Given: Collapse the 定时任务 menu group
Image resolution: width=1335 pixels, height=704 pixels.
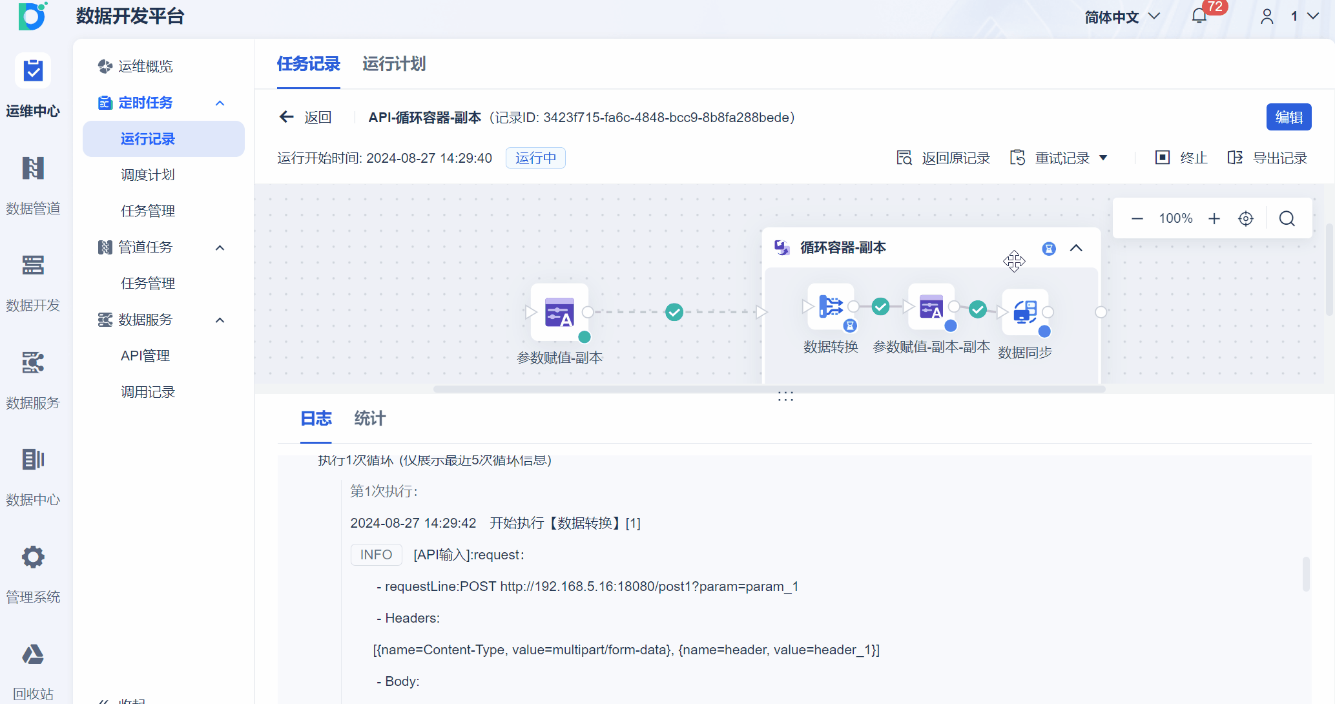Looking at the screenshot, I should (x=220, y=103).
